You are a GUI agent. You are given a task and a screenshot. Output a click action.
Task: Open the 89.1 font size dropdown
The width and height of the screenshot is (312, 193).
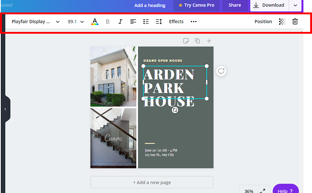click(76, 21)
